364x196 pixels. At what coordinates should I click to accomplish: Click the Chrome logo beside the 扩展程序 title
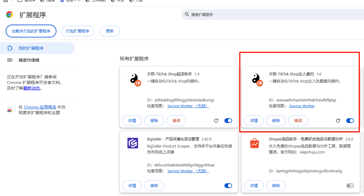tap(9, 14)
